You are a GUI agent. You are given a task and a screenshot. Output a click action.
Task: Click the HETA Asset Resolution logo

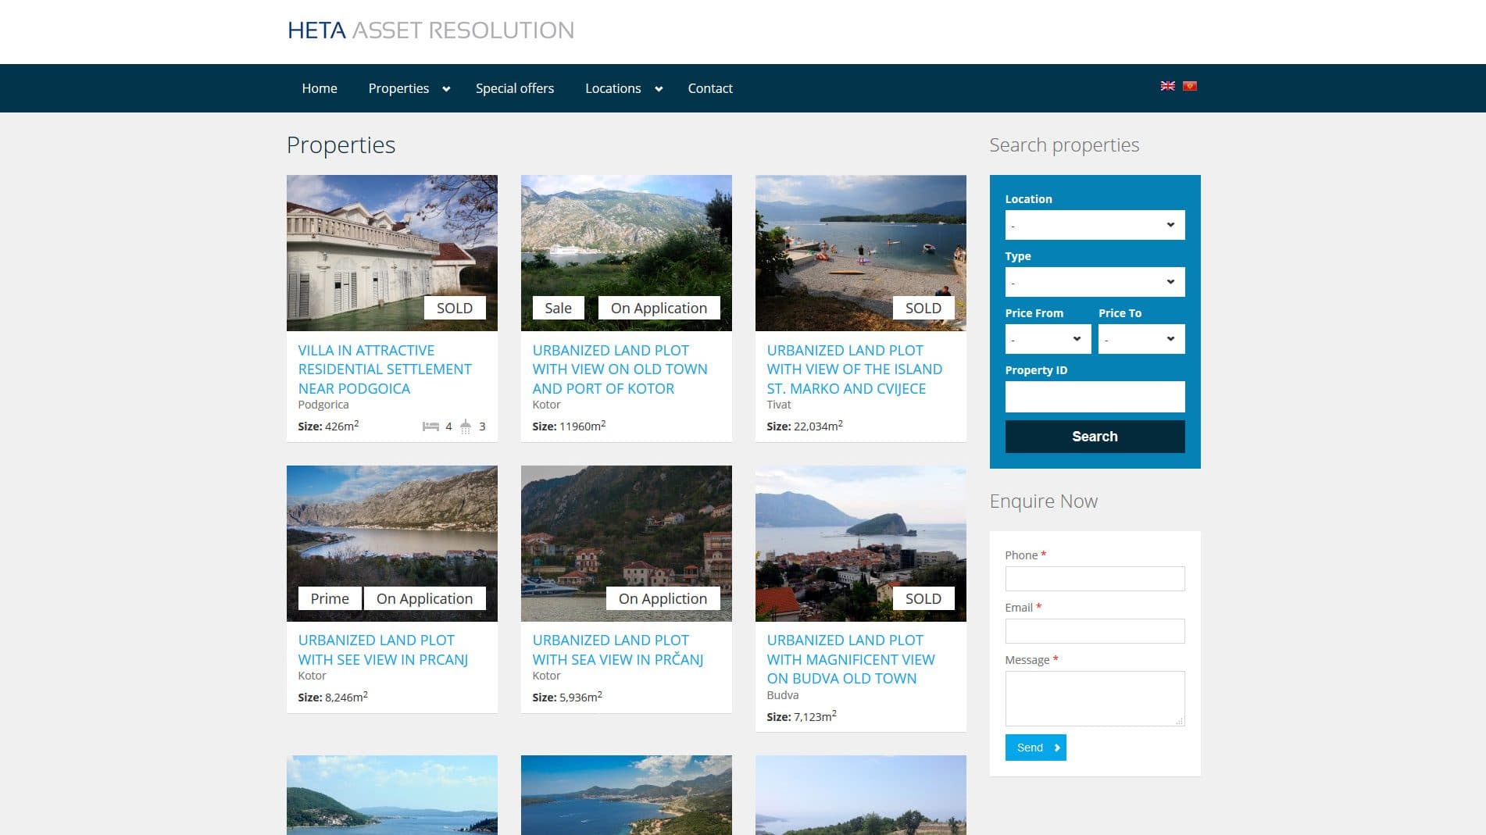tap(430, 30)
